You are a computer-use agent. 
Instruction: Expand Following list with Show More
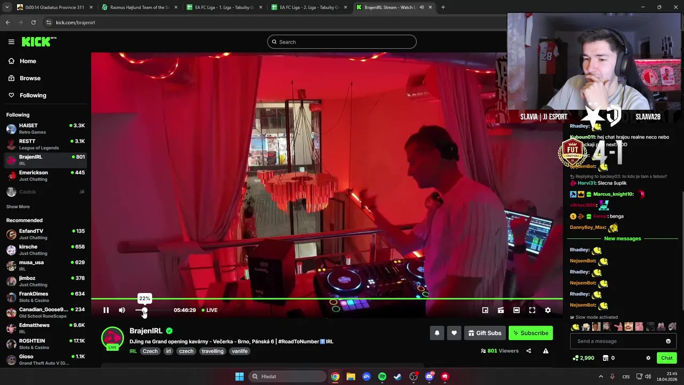(18, 206)
